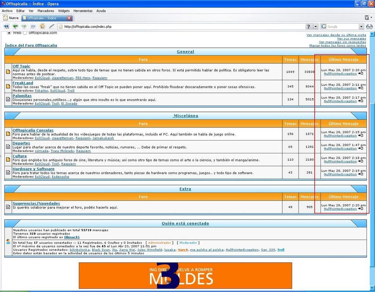The image size is (375, 292).
Task: Click the ING Direct orange banner advertisement
Action: (185, 276)
